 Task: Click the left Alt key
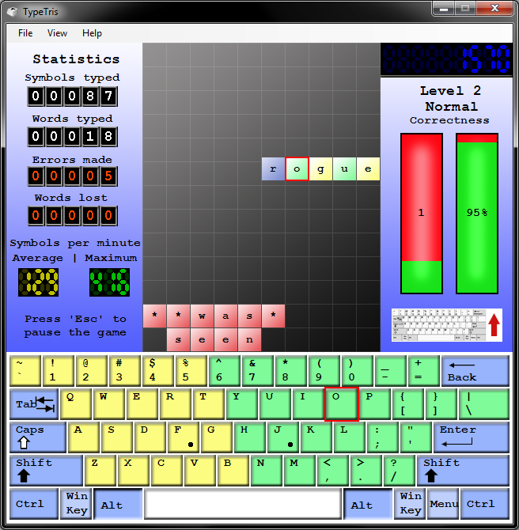pyautogui.click(x=118, y=504)
